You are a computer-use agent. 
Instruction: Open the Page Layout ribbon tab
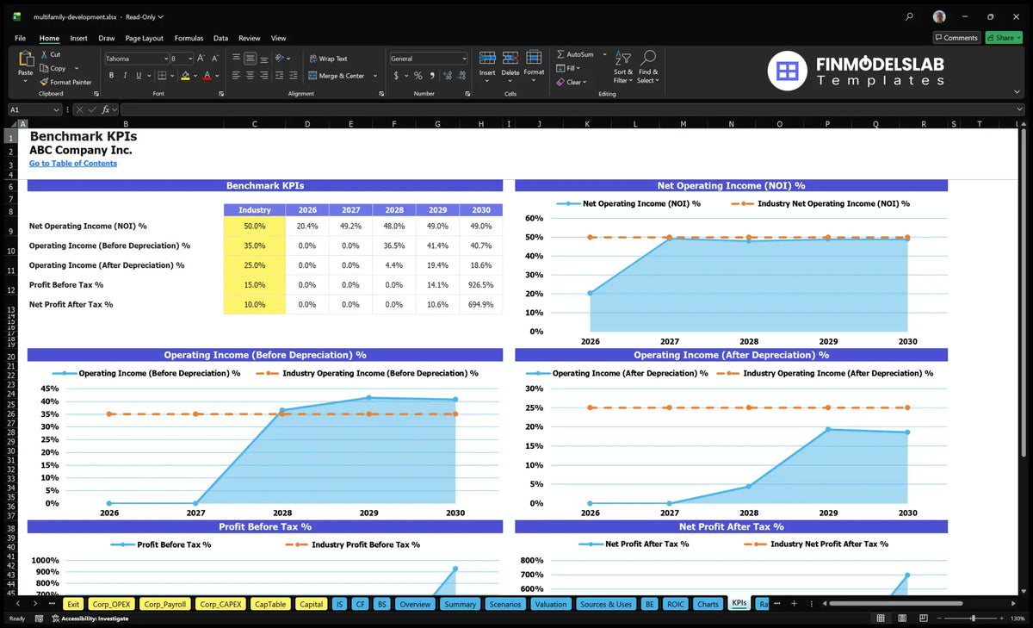coord(144,38)
